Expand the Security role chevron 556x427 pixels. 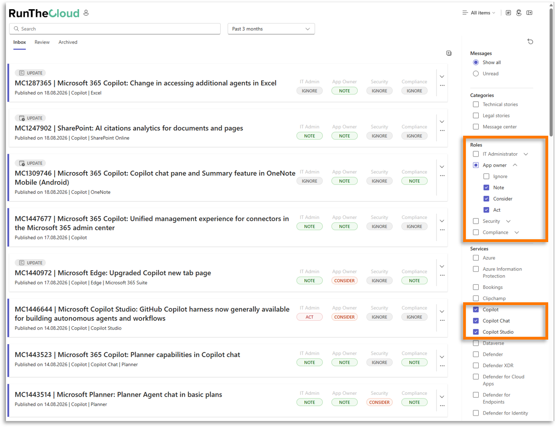(508, 221)
